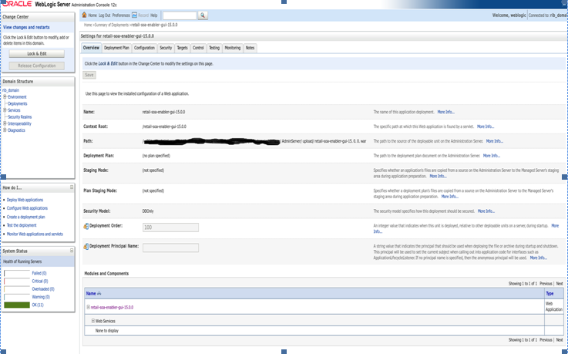This screenshot has width=568, height=354.
Task: Click the Failed (0) status link
Action: pos(39,273)
